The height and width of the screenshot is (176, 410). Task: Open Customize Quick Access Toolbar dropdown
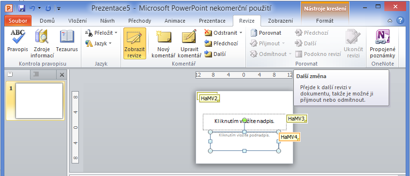tap(59, 8)
